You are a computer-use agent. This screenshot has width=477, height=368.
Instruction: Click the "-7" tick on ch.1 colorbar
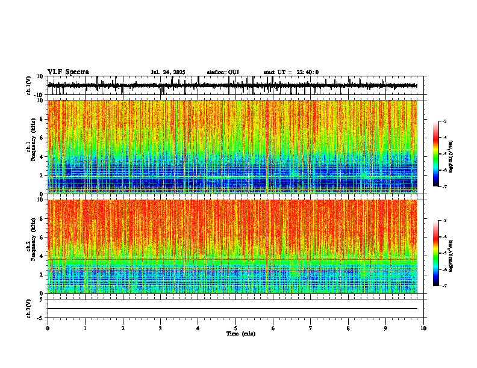pyautogui.click(x=444, y=186)
